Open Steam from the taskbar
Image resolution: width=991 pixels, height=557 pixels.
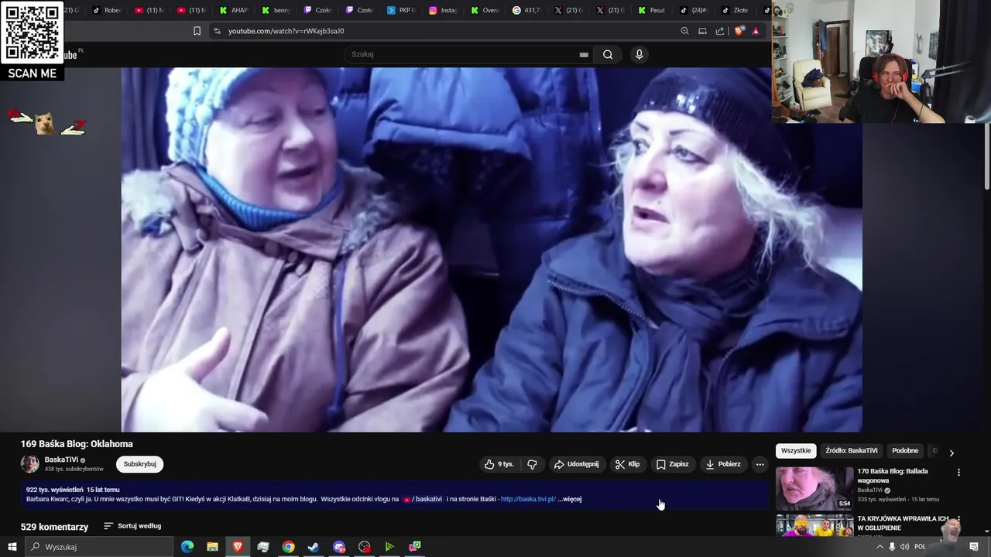pos(314,547)
